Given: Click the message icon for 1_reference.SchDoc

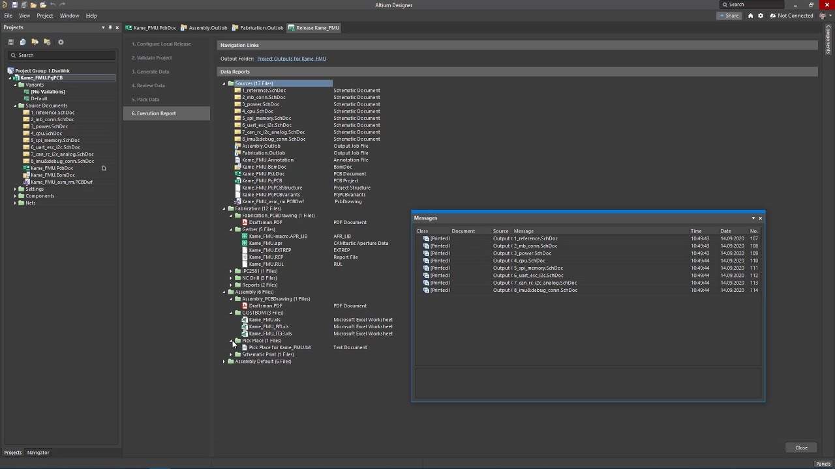Looking at the screenshot, I should tap(426, 238).
